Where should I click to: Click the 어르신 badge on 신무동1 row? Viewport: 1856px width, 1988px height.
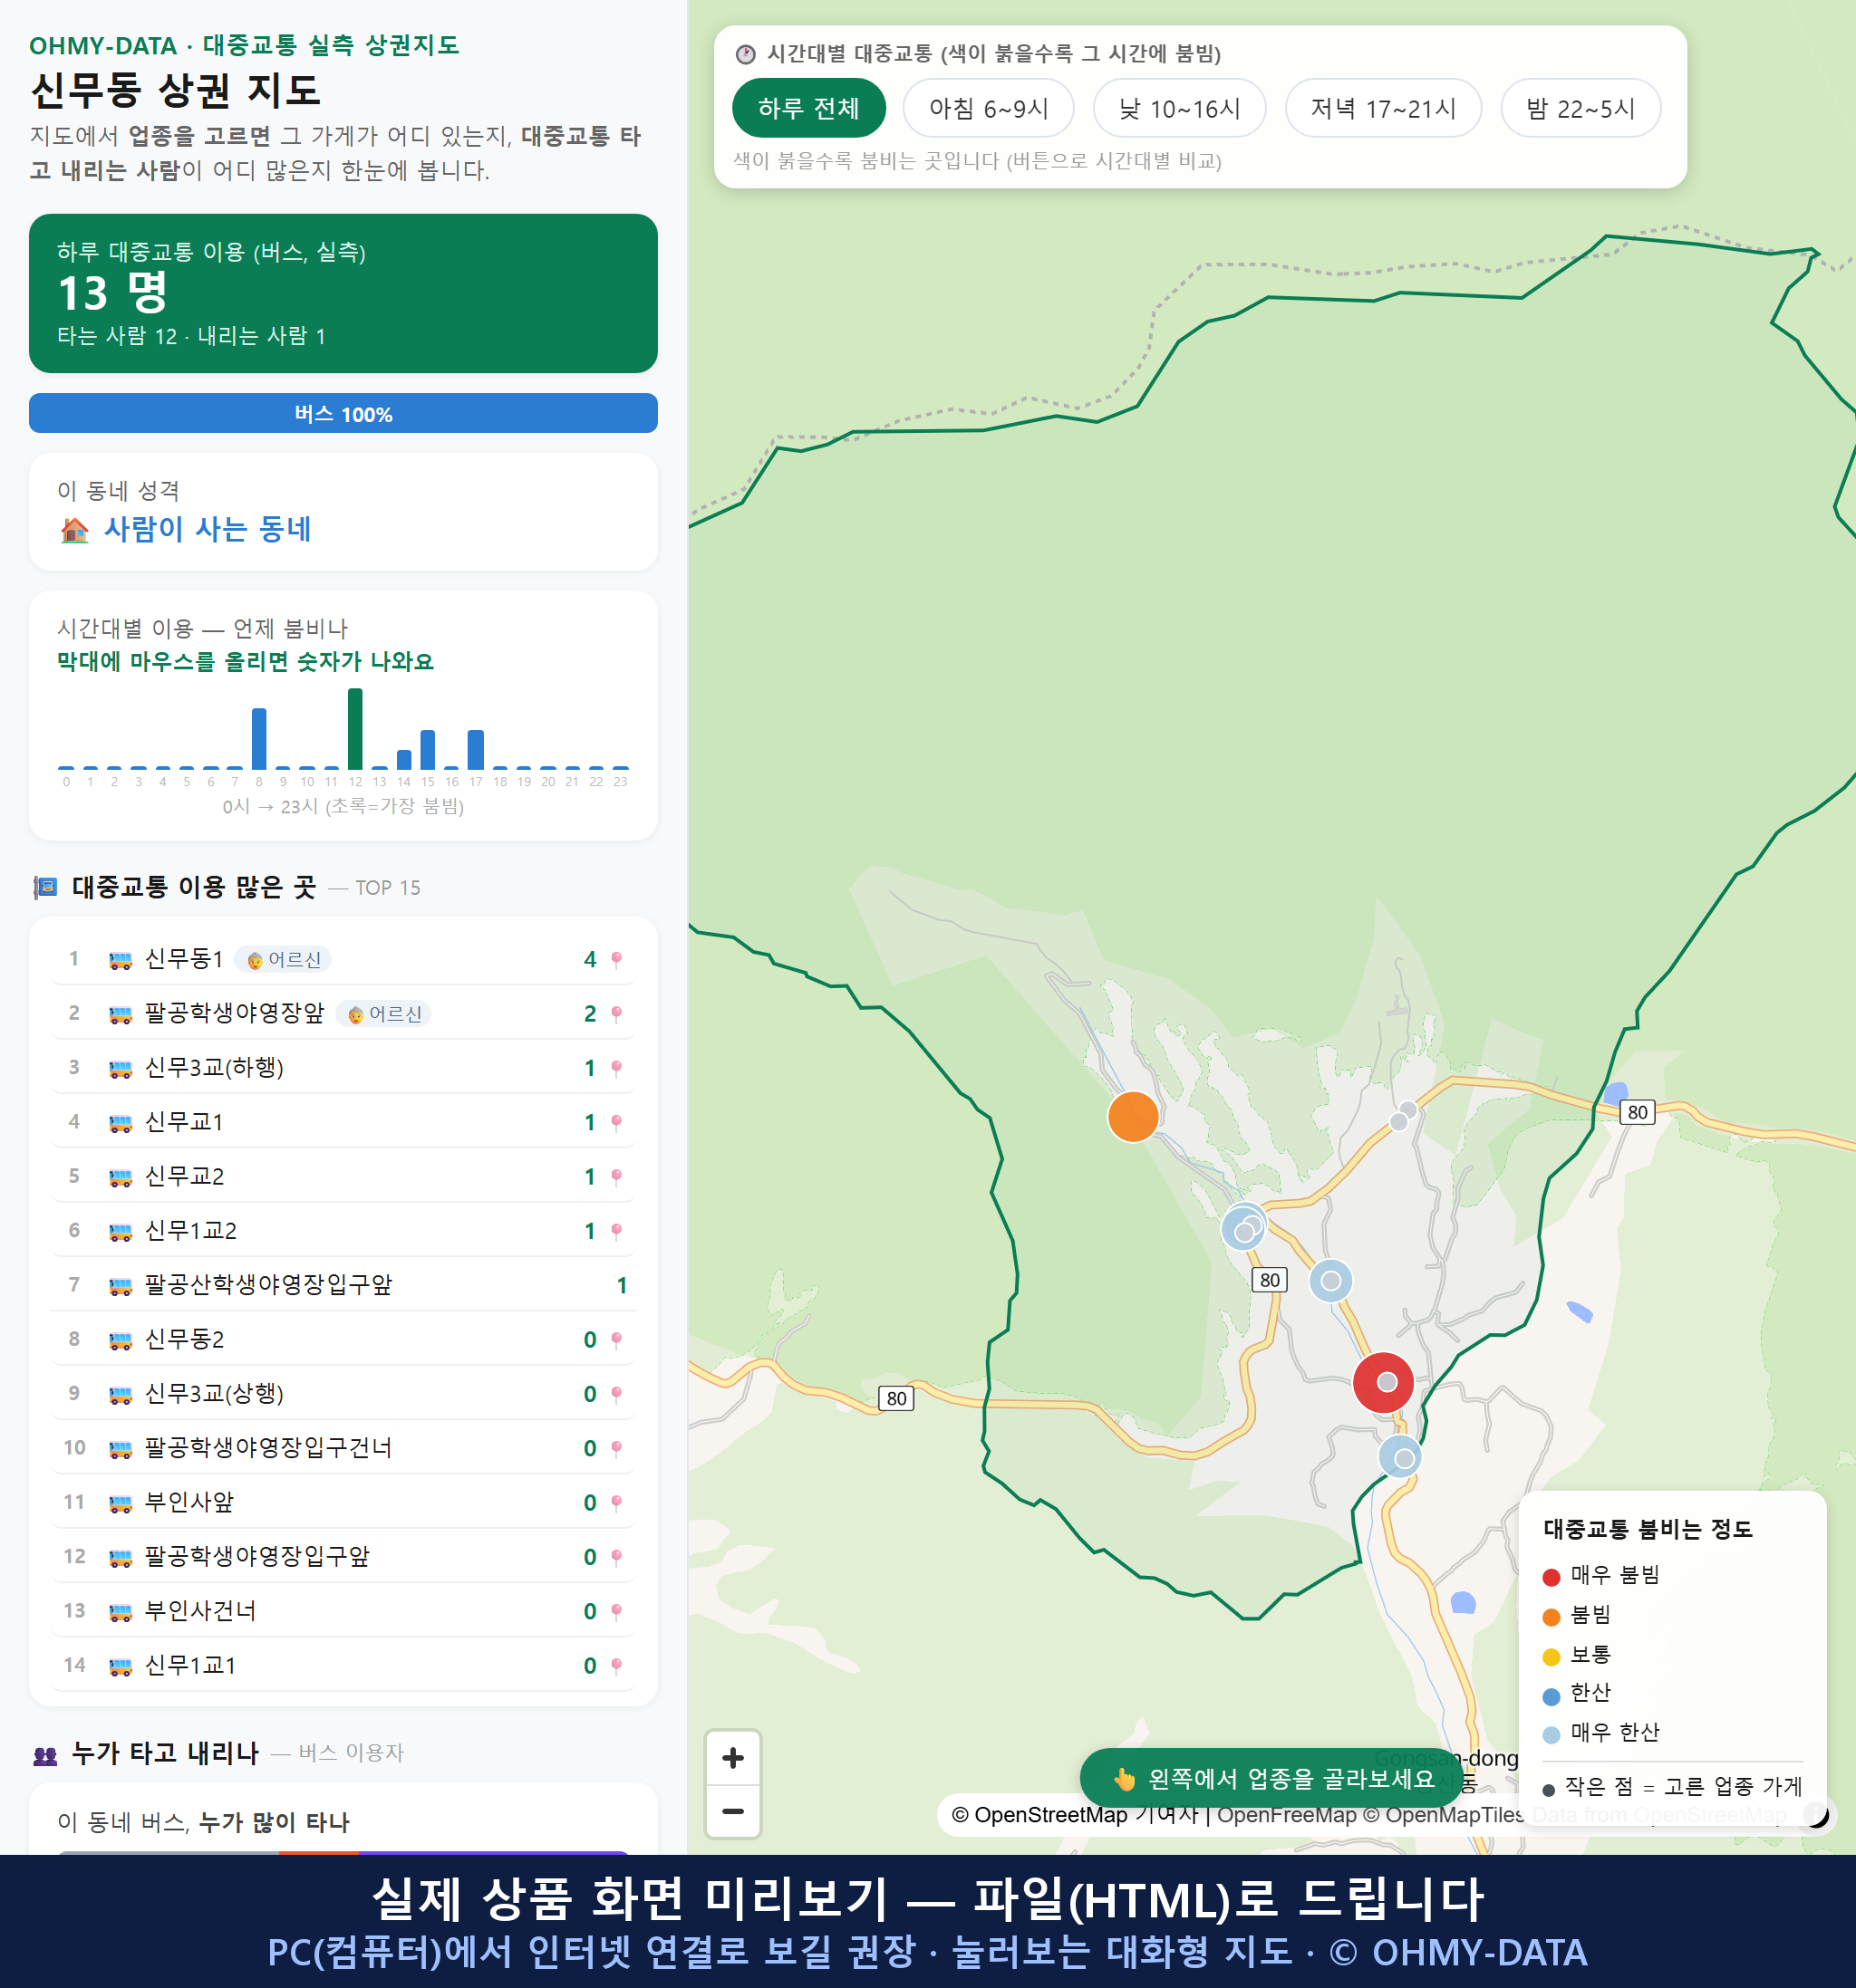[x=283, y=960]
